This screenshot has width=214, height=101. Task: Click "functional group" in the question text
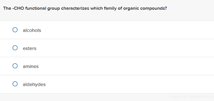pyautogui.click(x=43, y=9)
